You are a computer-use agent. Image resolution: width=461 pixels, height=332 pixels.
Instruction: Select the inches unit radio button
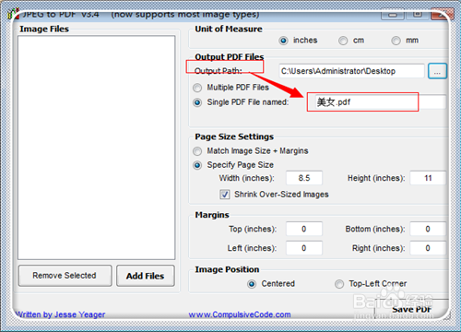[x=283, y=41]
